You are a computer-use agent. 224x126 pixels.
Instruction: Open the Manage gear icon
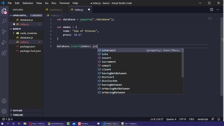[x=4, y=111]
